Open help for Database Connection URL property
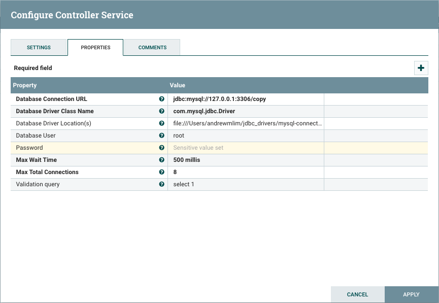439x303 pixels. coord(162,99)
